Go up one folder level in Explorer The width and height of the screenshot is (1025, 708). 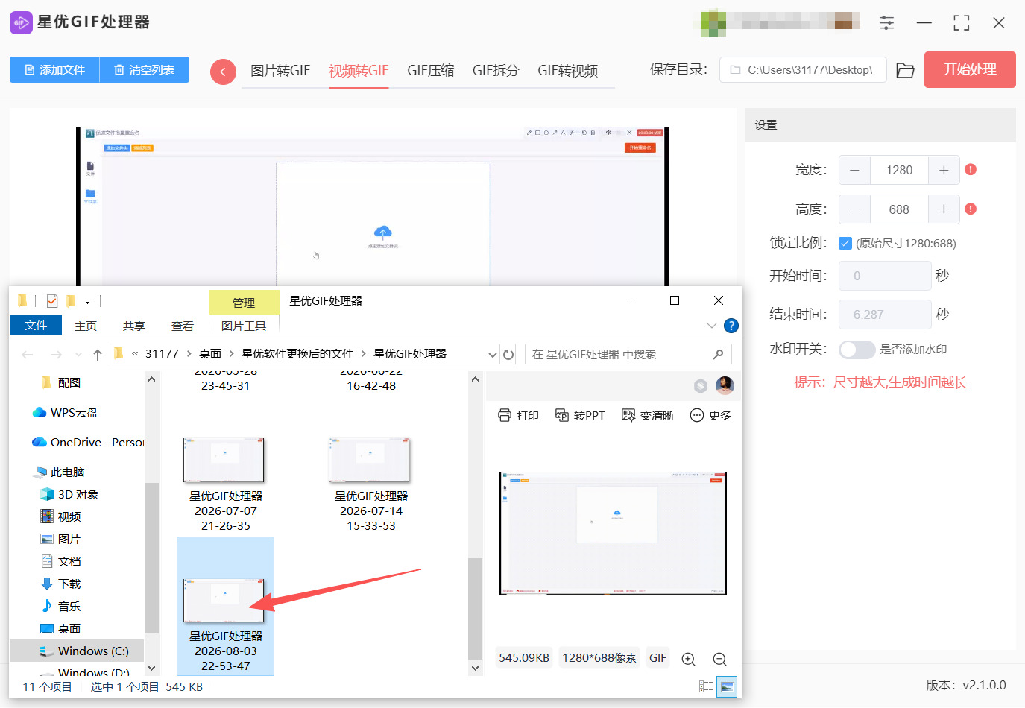[98, 355]
